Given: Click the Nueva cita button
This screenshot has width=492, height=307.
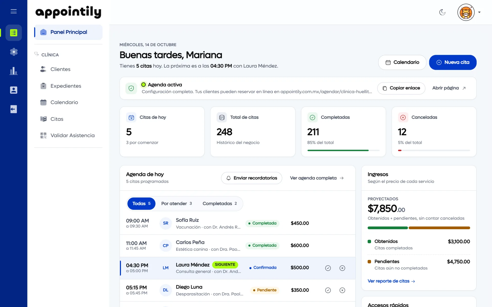Looking at the screenshot, I should 453,62.
